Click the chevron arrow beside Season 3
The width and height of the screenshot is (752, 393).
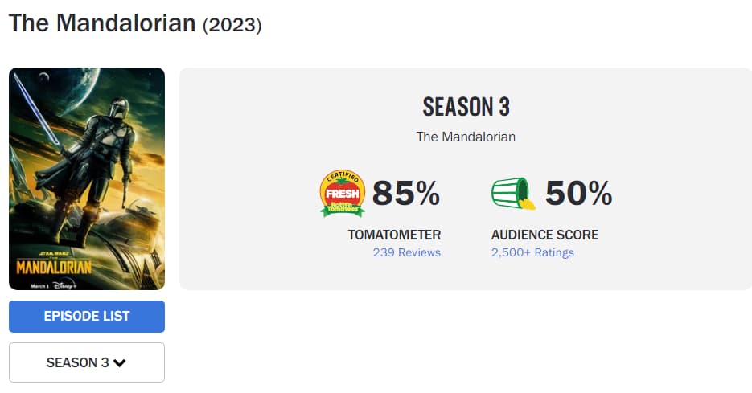coord(119,362)
